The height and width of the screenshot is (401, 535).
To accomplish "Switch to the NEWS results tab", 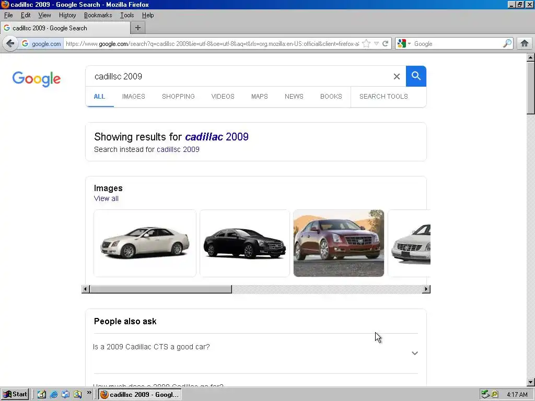I will 294,97.
